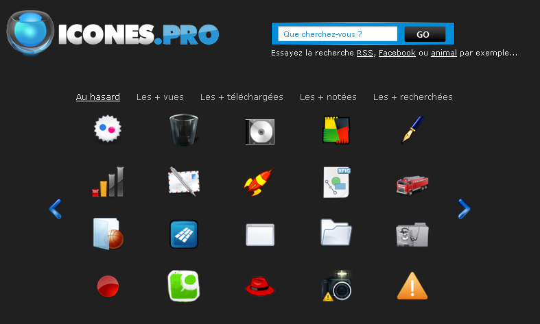Viewport: 540px width, 324px height.
Task: Show next icons with right arrow
Action: 465,209
